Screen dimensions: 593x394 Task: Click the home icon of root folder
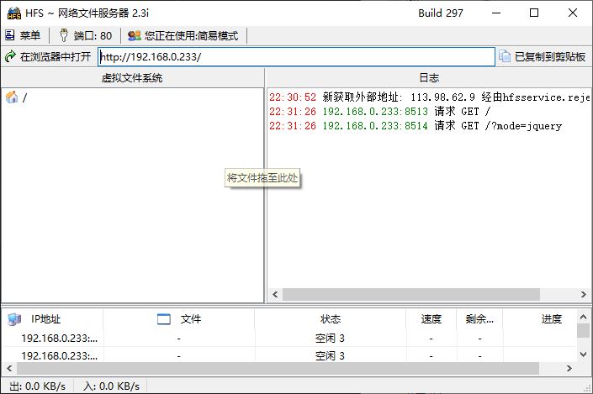(x=12, y=97)
